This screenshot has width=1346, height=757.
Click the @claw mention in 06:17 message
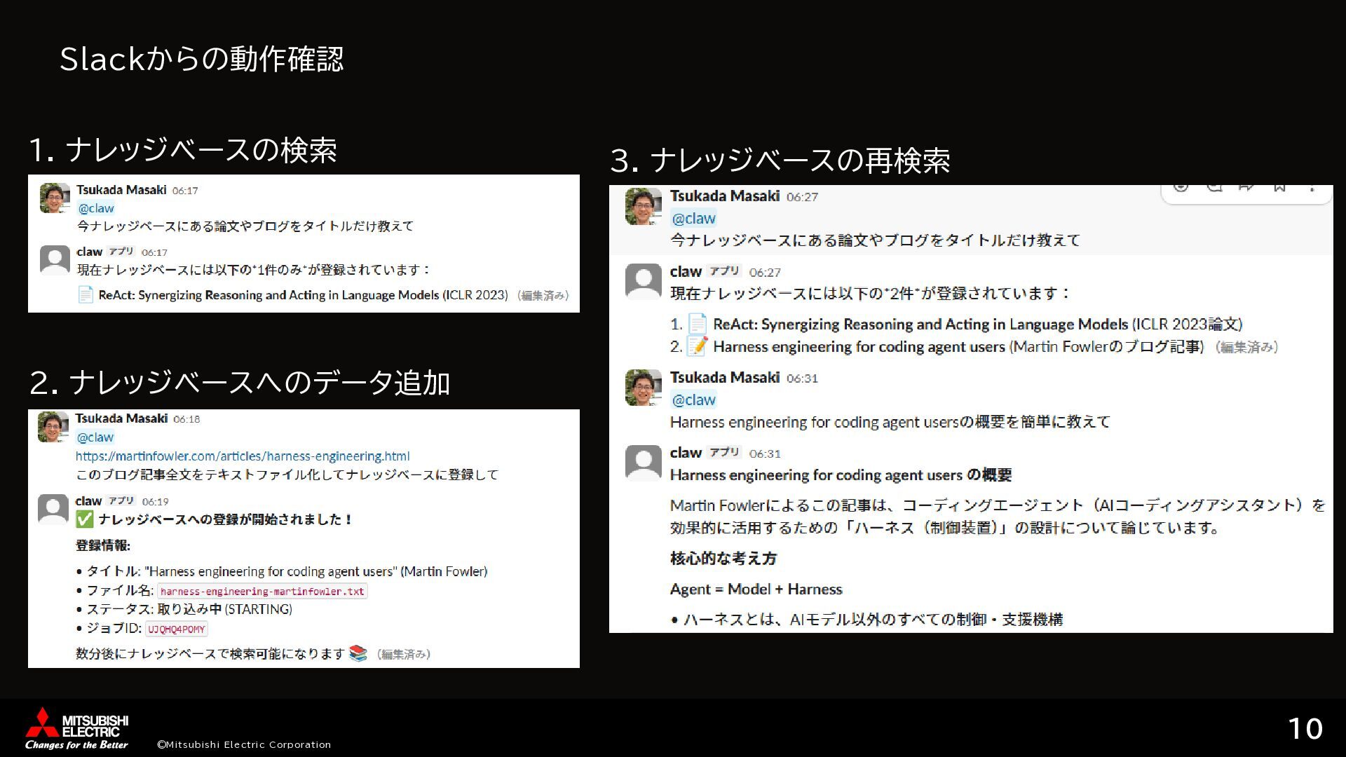(96, 208)
